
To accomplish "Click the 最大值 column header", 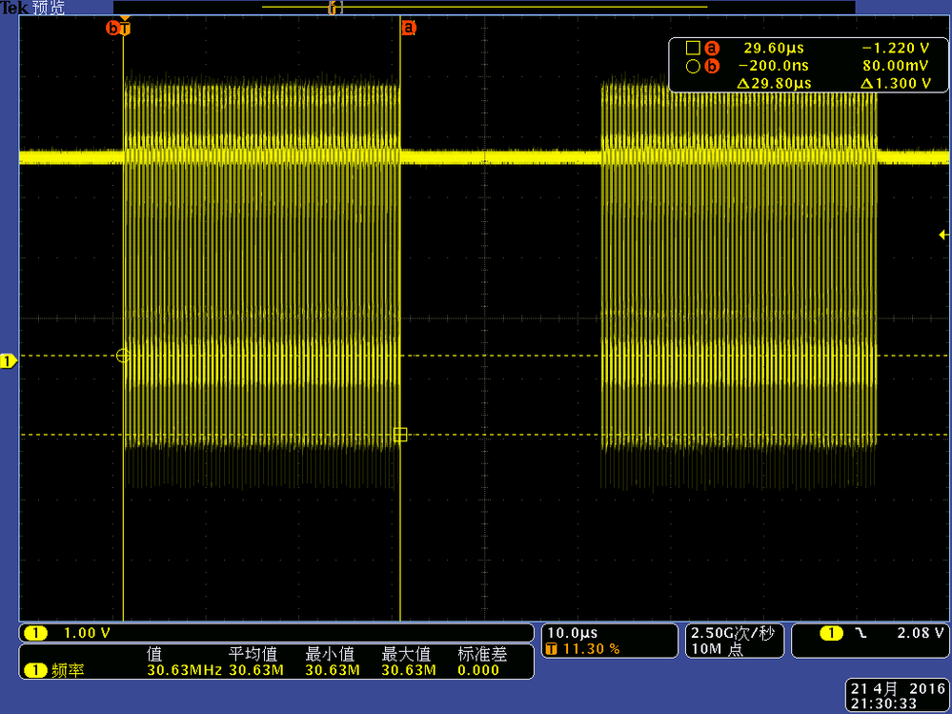I will [x=406, y=655].
